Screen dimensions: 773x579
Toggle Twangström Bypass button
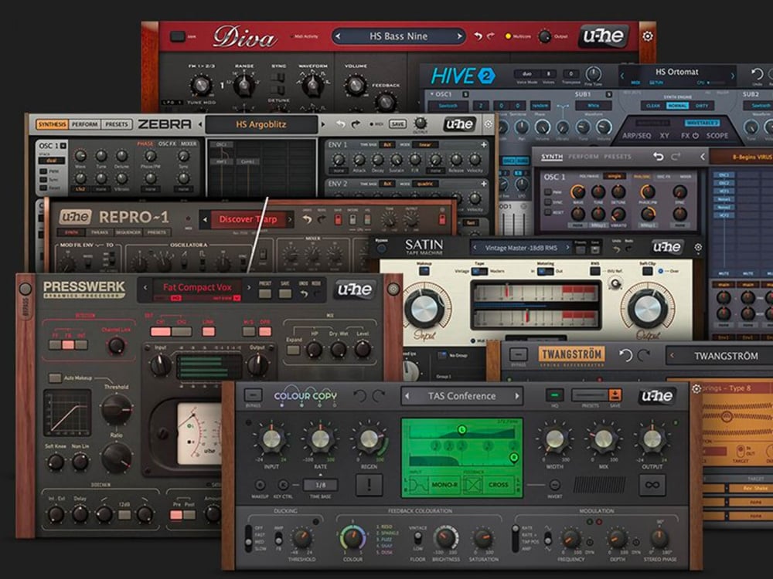[518, 354]
